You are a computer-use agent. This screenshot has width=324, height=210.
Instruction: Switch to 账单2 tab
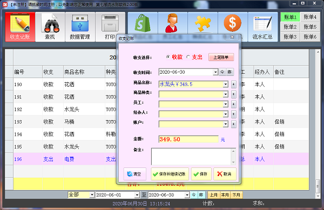click(x=290, y=26)
